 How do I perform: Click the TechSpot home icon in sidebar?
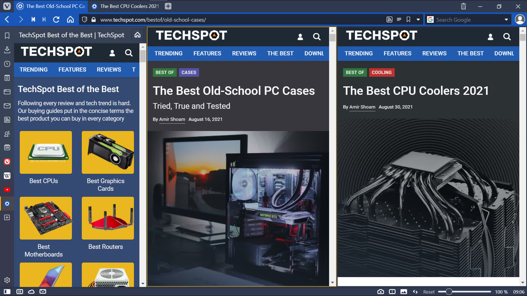point(137,35)
